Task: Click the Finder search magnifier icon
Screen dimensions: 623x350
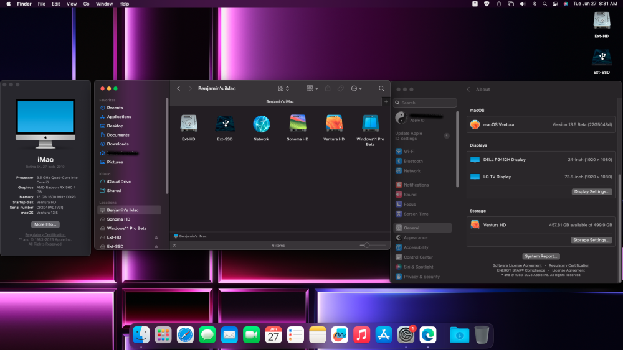Action: click(x=381, y=88)
